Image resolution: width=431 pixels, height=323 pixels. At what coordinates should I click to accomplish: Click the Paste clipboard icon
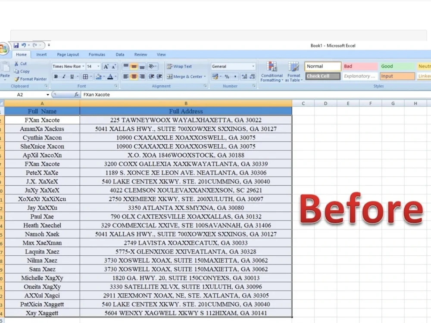[5, 67]
